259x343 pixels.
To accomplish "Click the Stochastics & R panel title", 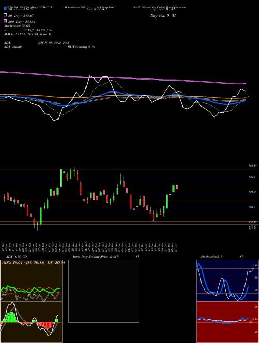I will point(211,257).
